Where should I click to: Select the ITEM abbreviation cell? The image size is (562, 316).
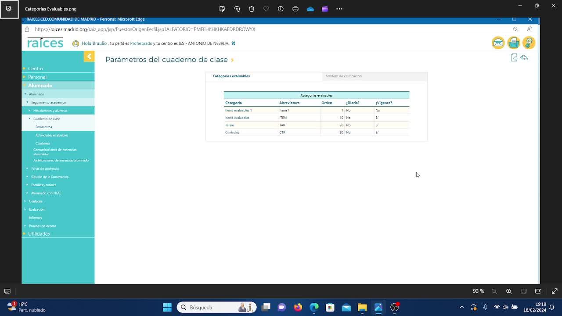(299, 118)
